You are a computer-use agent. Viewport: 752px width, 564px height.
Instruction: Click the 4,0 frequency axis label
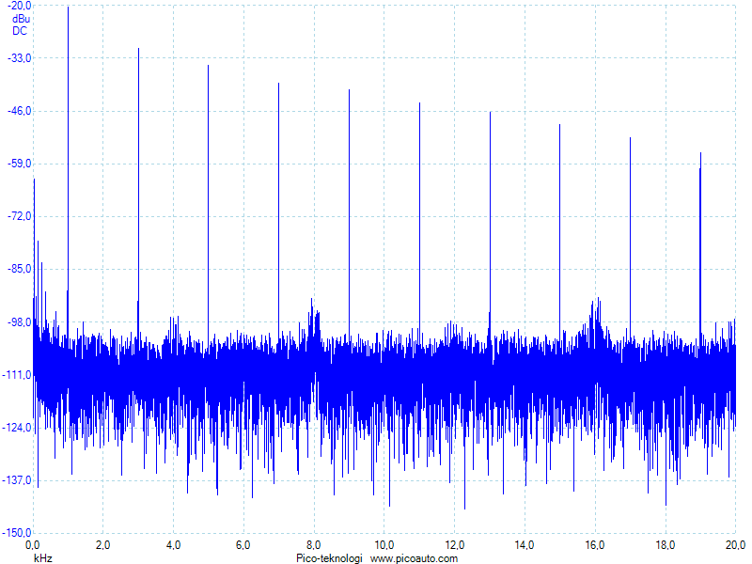coord(173,545)
